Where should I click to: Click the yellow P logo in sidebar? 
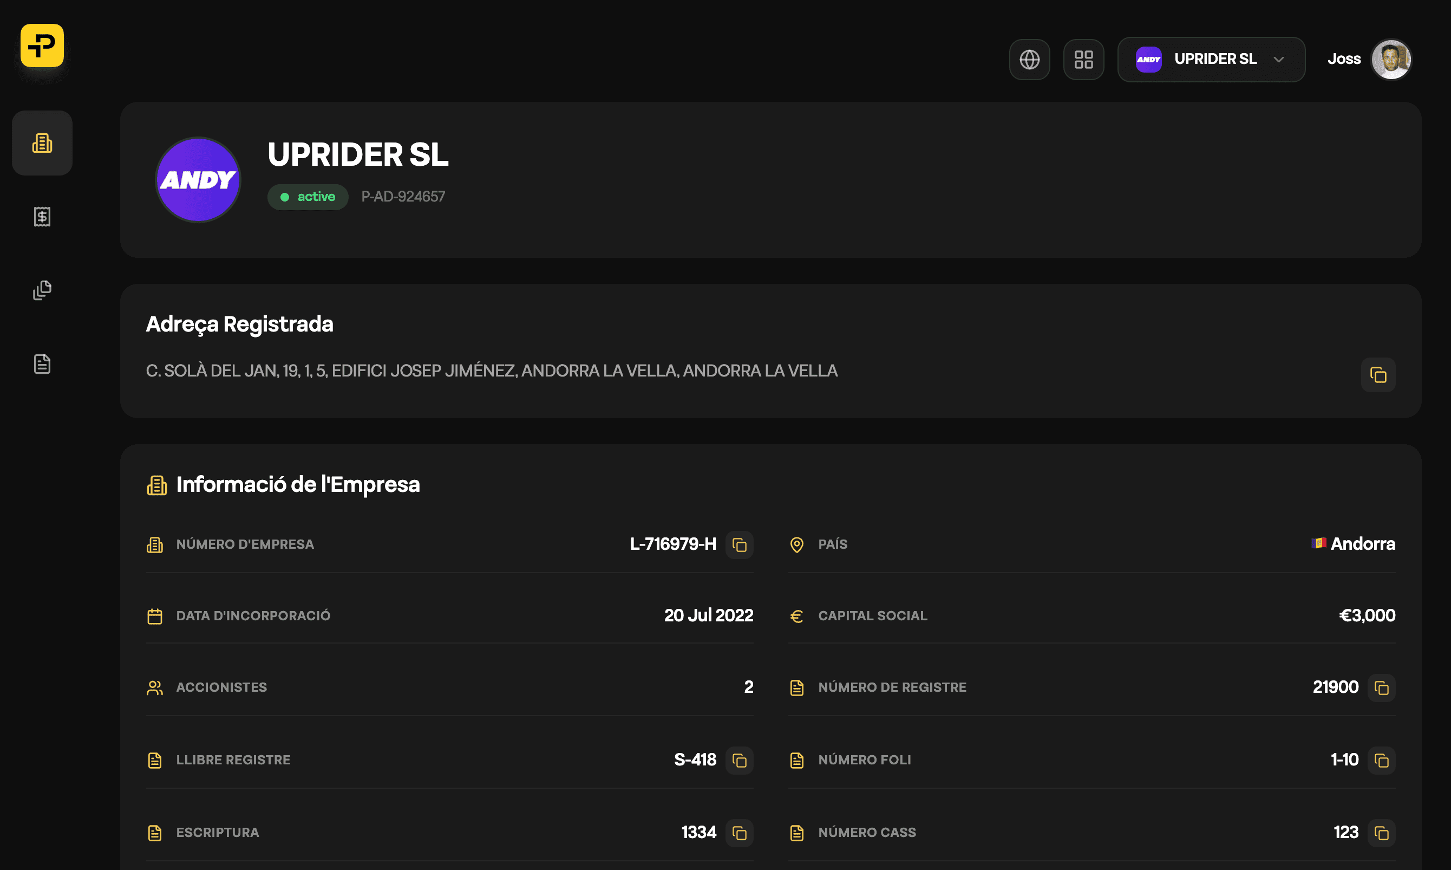[x=42, y=46]
